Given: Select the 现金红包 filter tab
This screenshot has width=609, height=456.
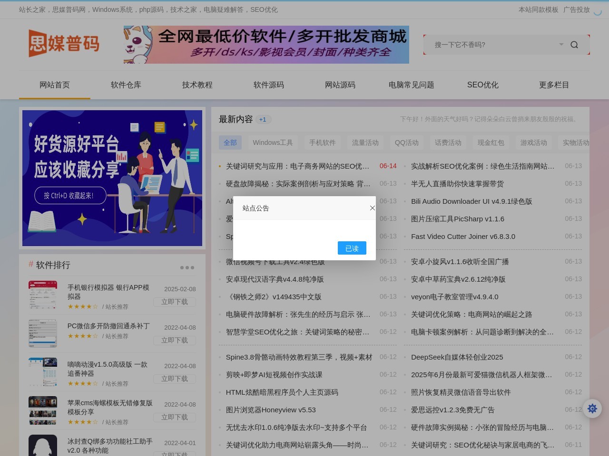Looking at the screenshot, I should coord(491,142).
